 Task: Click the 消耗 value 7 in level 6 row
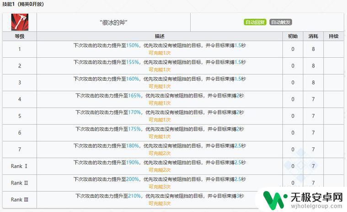[313, 133]
